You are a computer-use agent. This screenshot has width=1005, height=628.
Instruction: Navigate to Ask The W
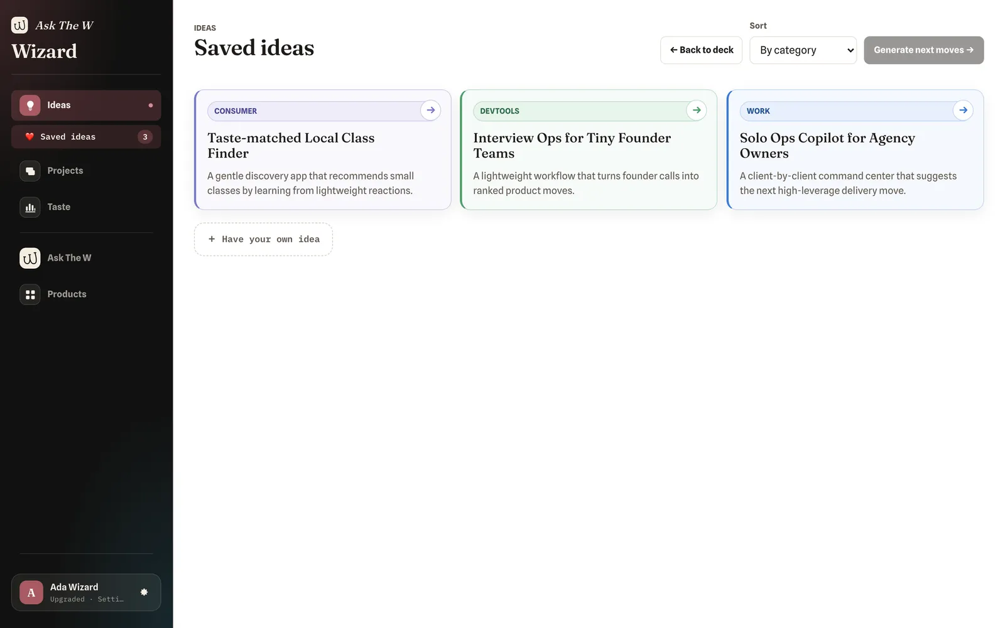click(86, 258)
